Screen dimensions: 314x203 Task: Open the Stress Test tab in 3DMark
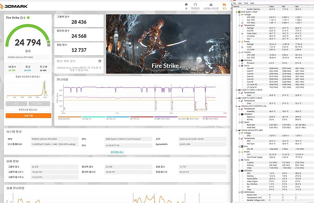coord(211,6)
